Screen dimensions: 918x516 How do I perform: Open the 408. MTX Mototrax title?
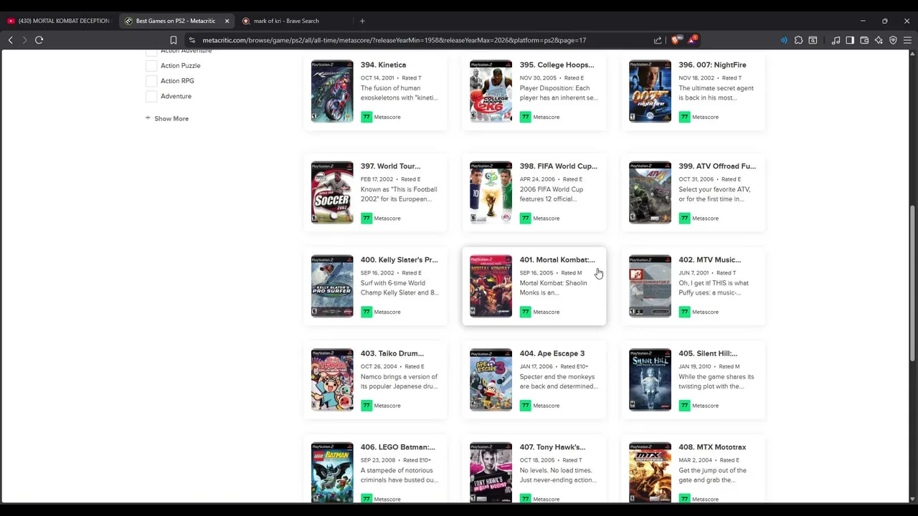(x=712, y=447)
